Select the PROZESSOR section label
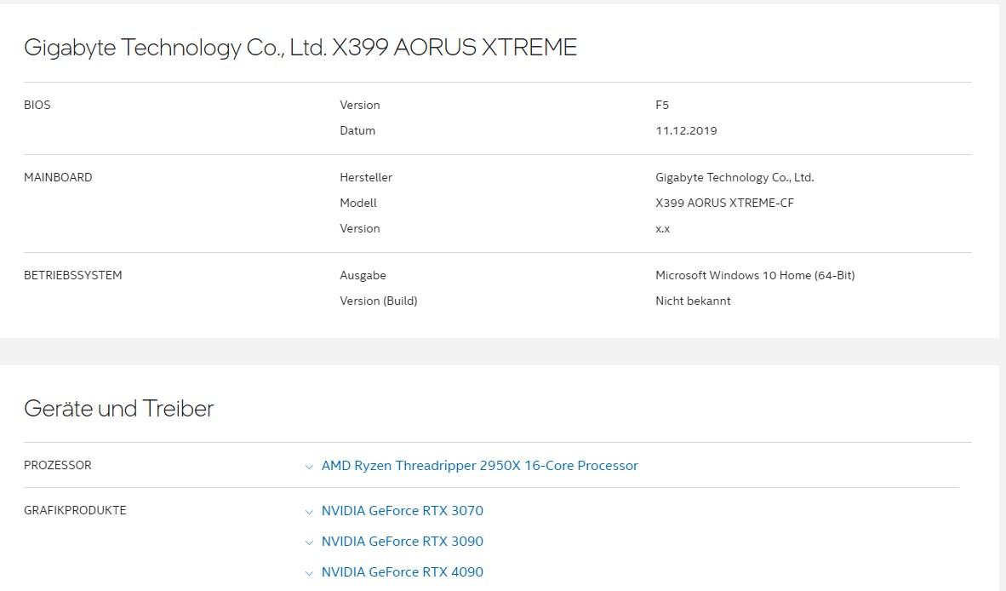 58,465
